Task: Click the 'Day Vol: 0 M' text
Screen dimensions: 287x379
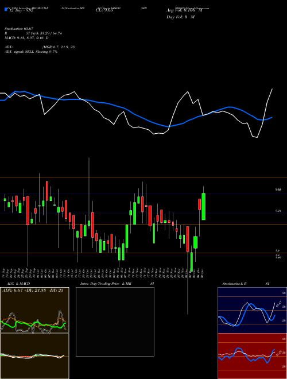Action: [x=180, y=17]
